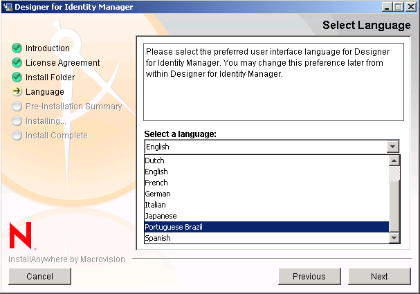Click the Language step label
420x294 pixels.
click(x=45, y=92)
